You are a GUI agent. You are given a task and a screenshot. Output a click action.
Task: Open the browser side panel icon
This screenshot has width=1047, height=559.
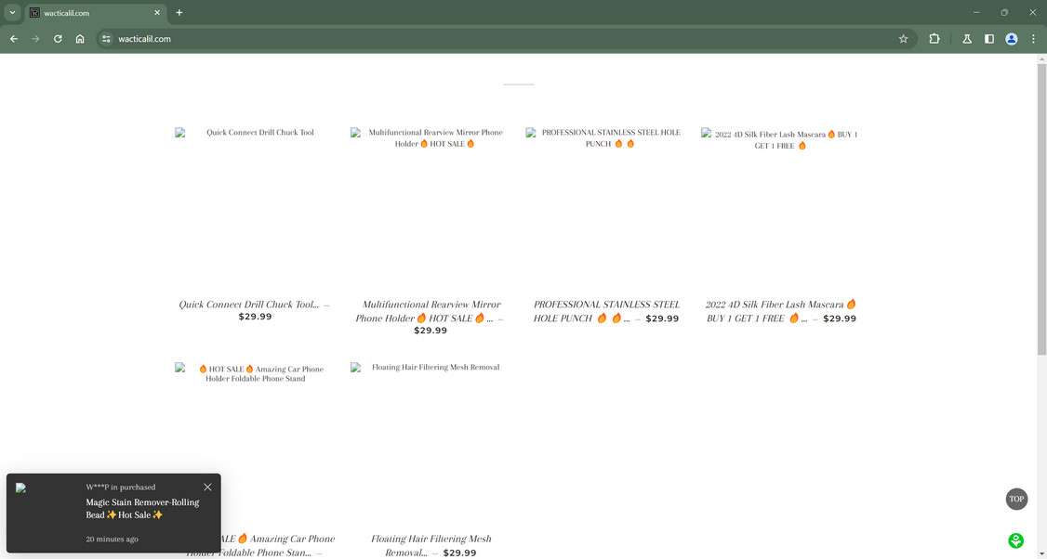point(988,39)
